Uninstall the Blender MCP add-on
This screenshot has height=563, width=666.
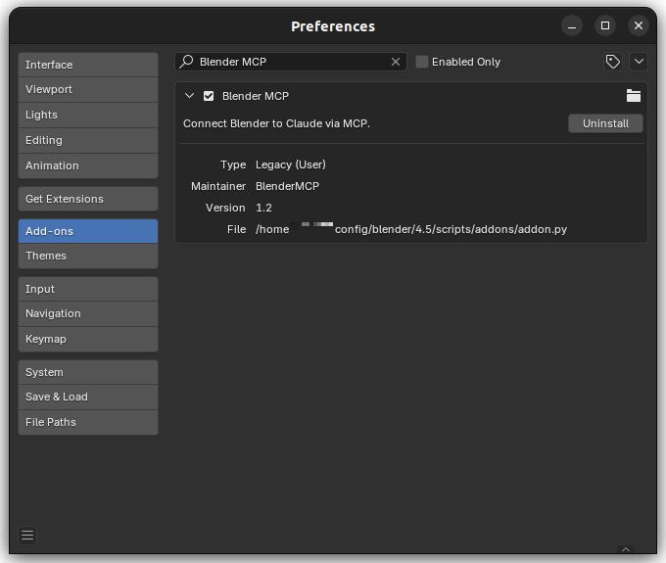tap(605, 123)
